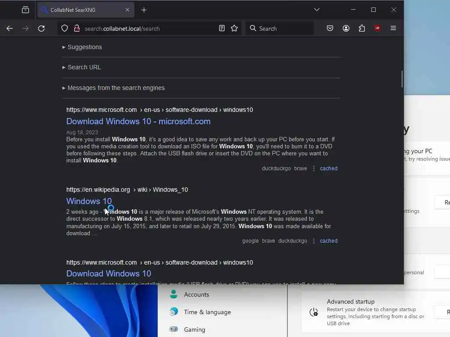This screenshot has width=450, height=337.
Task: Click the Search box in the toolbar
Action: pyautogui.click(x=280, y=29)
